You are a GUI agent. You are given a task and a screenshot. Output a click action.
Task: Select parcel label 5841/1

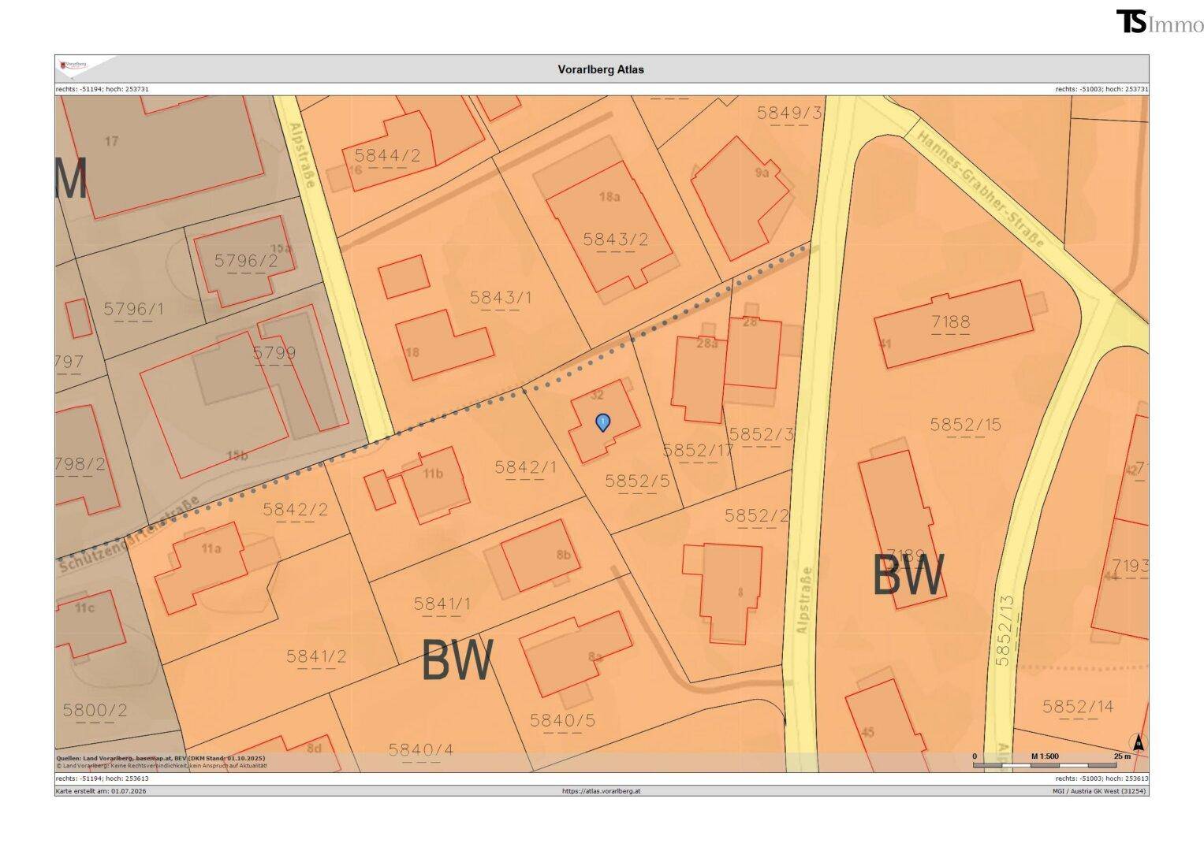[x=442, y=604]
